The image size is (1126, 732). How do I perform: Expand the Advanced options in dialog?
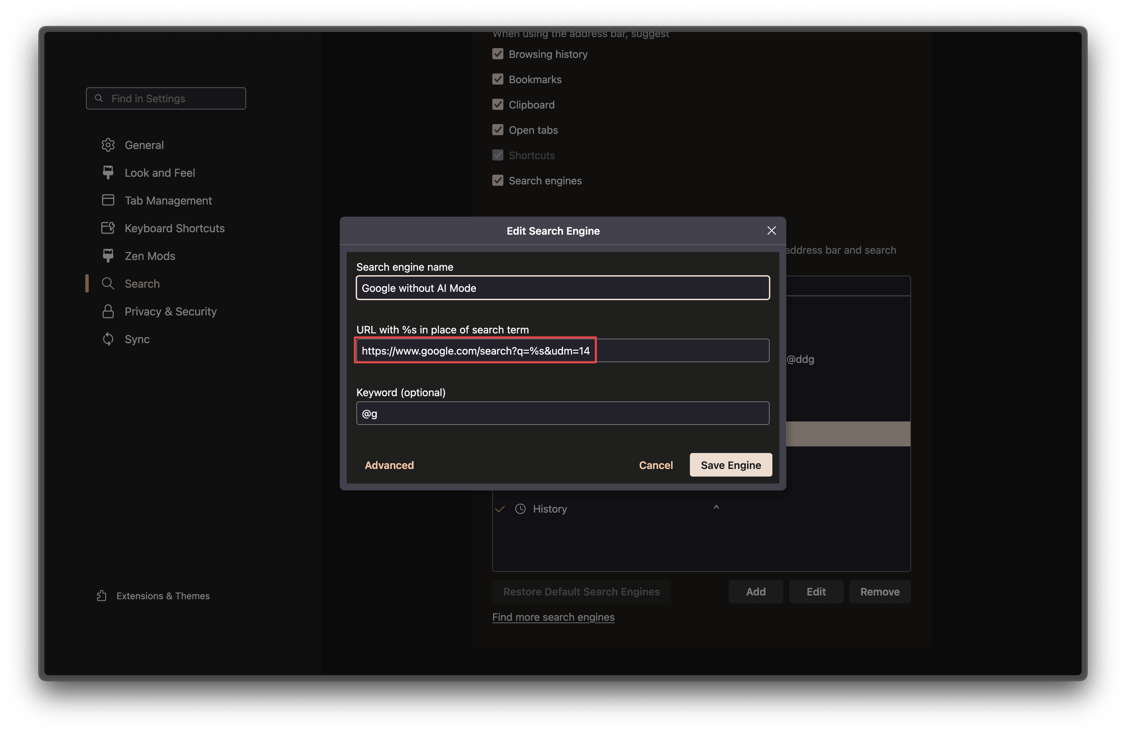(x=389, y=465)
